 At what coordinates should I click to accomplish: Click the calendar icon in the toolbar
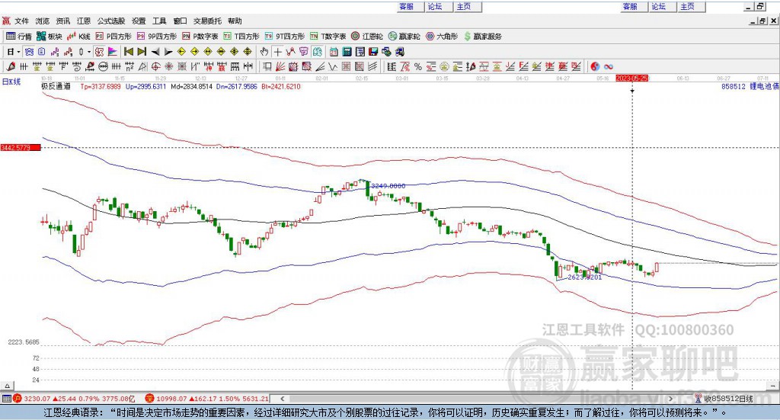[x=334, y=52]
